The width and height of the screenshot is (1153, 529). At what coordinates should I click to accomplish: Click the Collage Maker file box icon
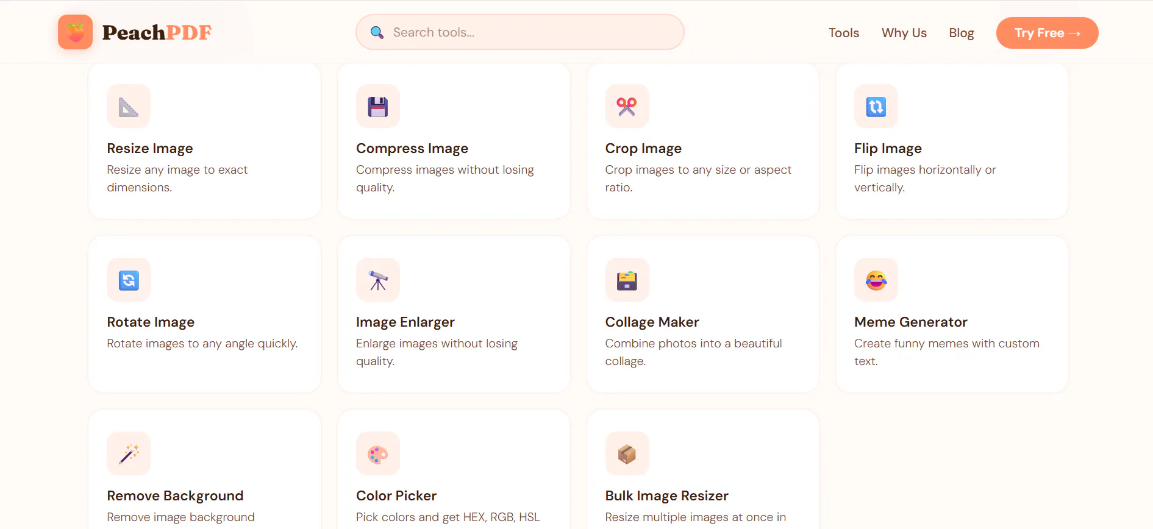coord(627,280)
